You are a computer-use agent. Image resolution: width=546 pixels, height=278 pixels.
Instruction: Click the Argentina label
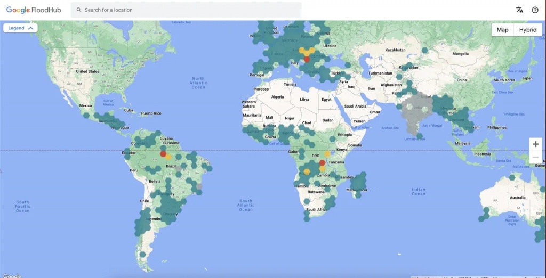point(153,219)
